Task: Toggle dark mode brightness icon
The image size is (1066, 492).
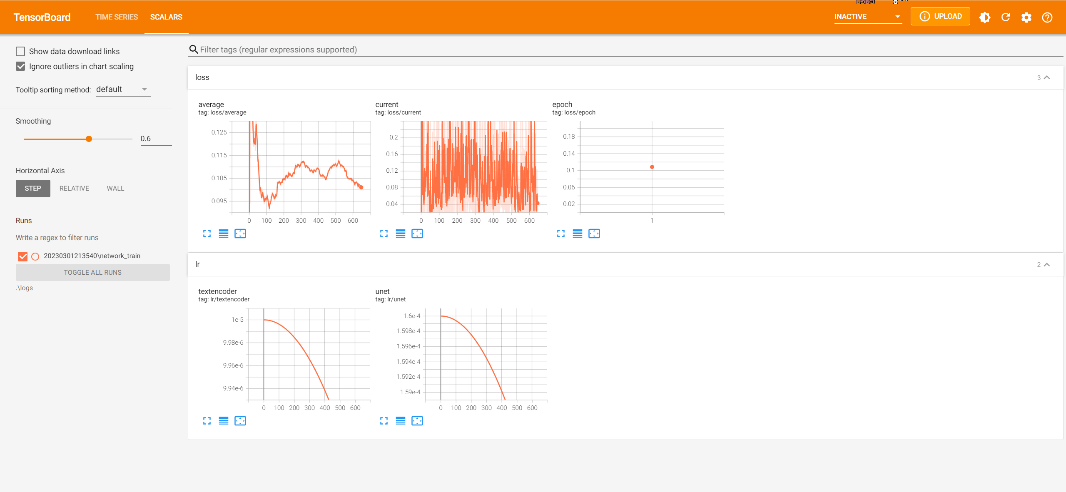Action: (985, 17)
